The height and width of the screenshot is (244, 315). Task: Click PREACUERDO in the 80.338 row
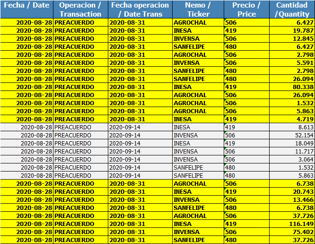coord(80,87)
